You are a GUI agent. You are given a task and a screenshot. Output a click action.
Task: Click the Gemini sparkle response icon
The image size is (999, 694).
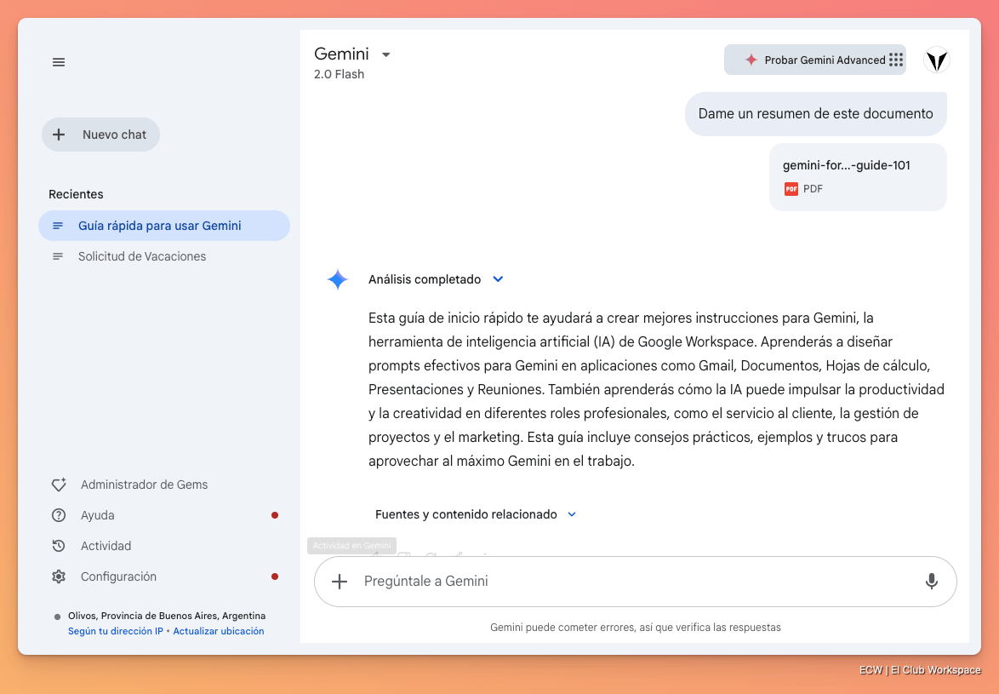pyautogui.click(x=338, y=279)
